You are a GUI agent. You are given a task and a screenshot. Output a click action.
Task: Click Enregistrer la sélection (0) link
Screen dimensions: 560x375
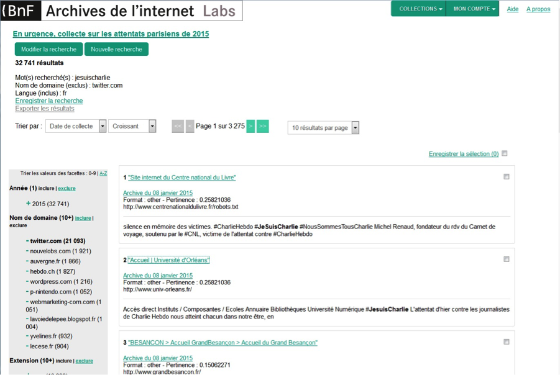[x=464, y=154]
